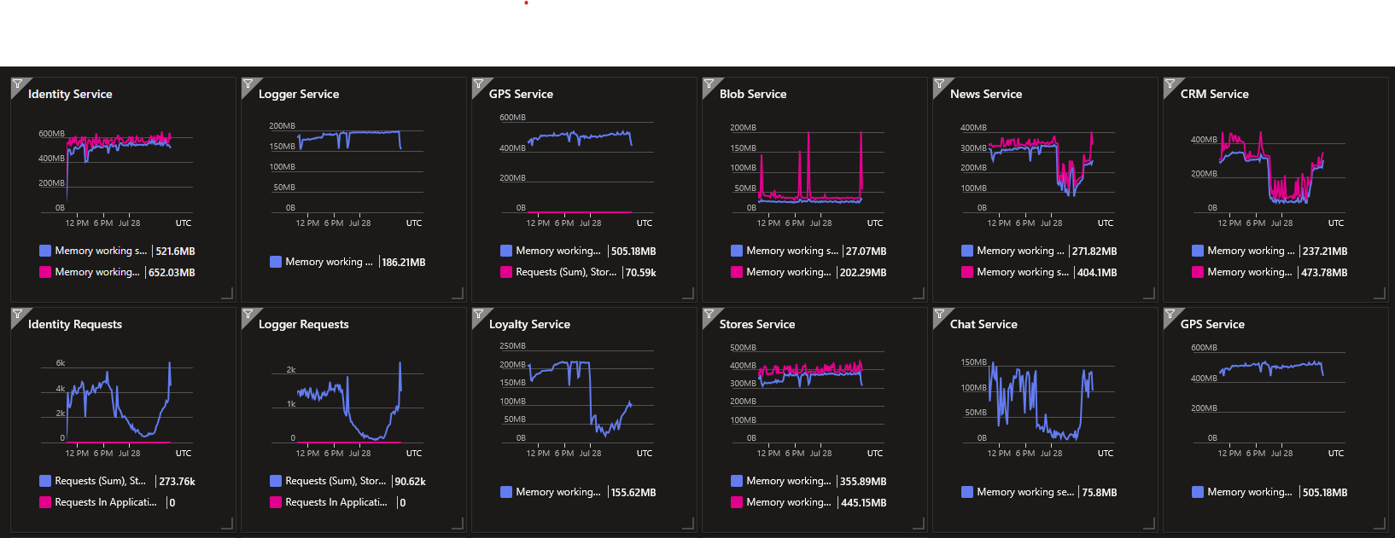Click the resize handle on Identity Service tile
Image resolution: width=1395 pixels, height=538 pixels.
[227, 293]
